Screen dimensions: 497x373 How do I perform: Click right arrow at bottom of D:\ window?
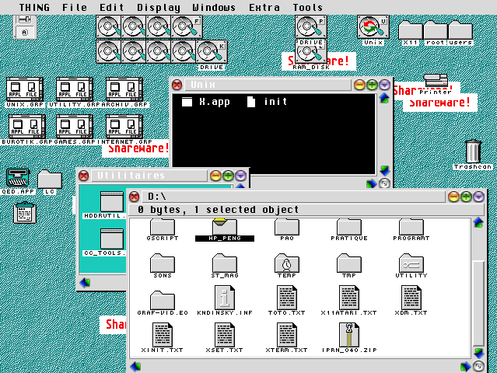point(465,366)
